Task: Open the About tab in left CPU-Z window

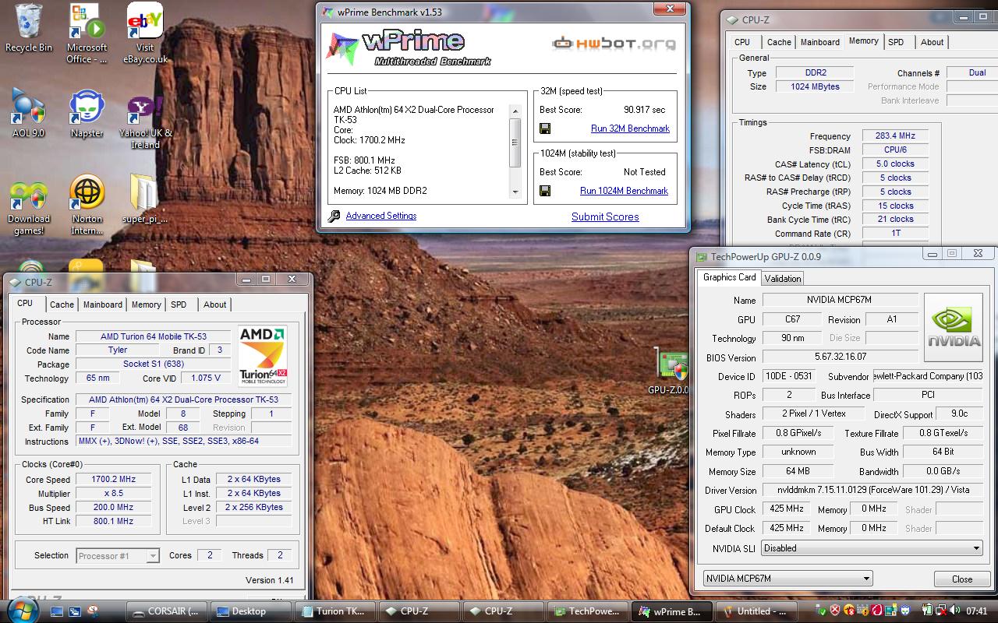Action: pos(215,304)
